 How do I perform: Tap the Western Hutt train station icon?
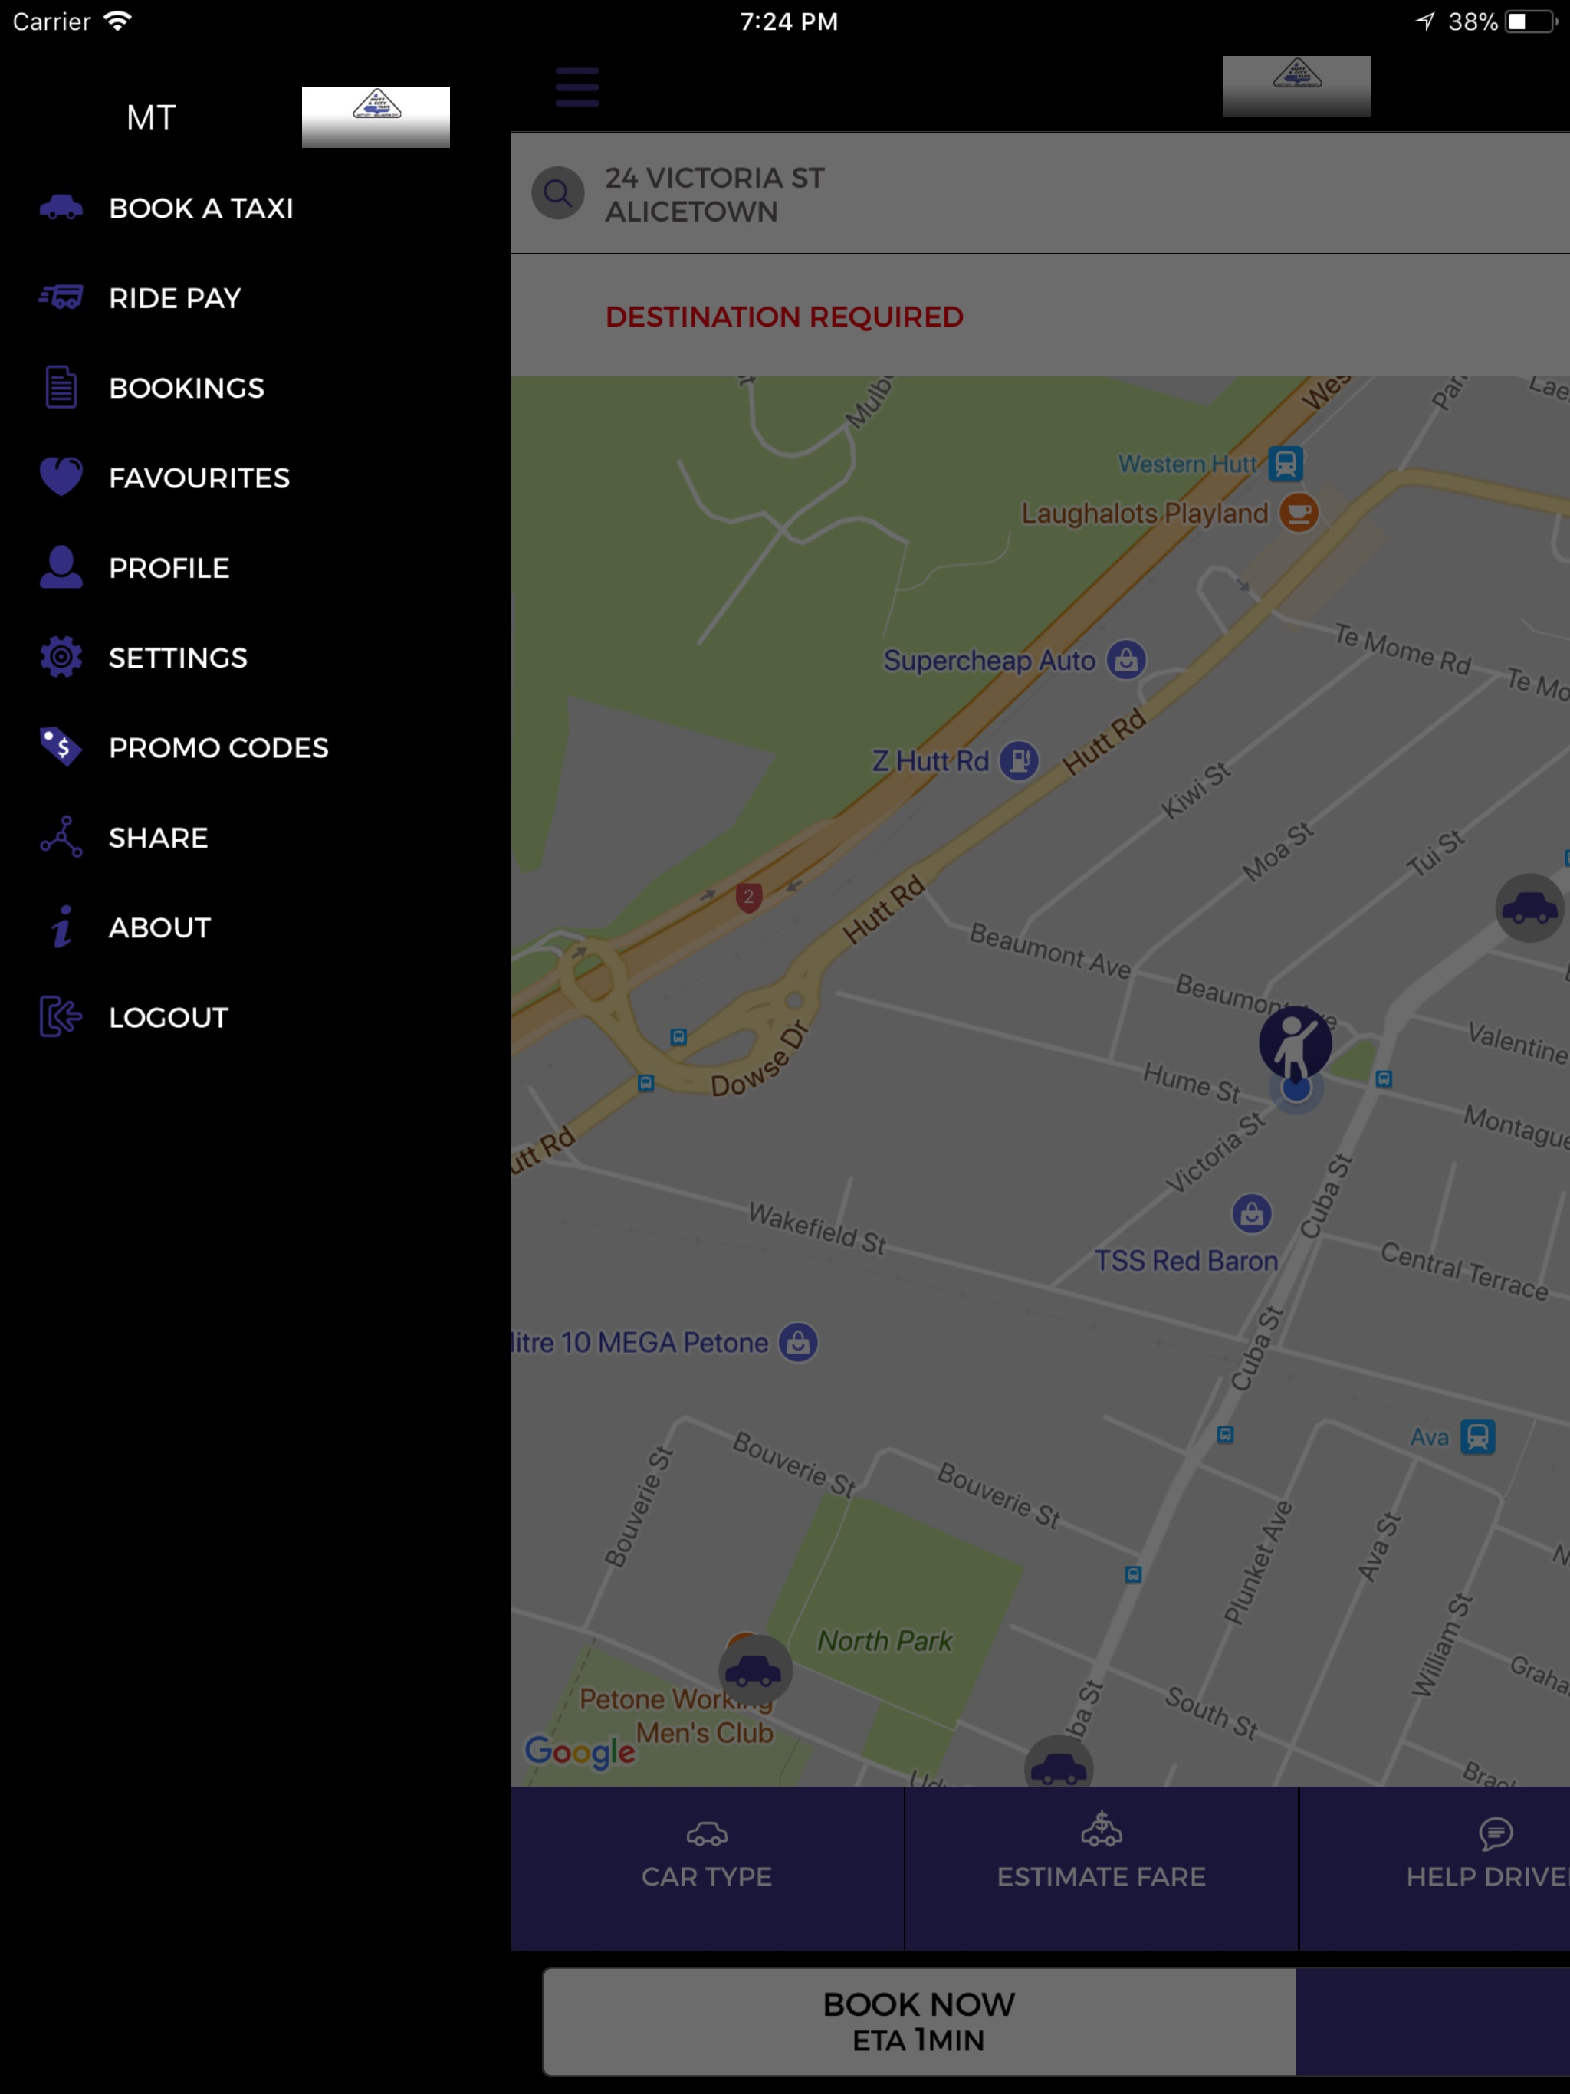point(1285,464)
